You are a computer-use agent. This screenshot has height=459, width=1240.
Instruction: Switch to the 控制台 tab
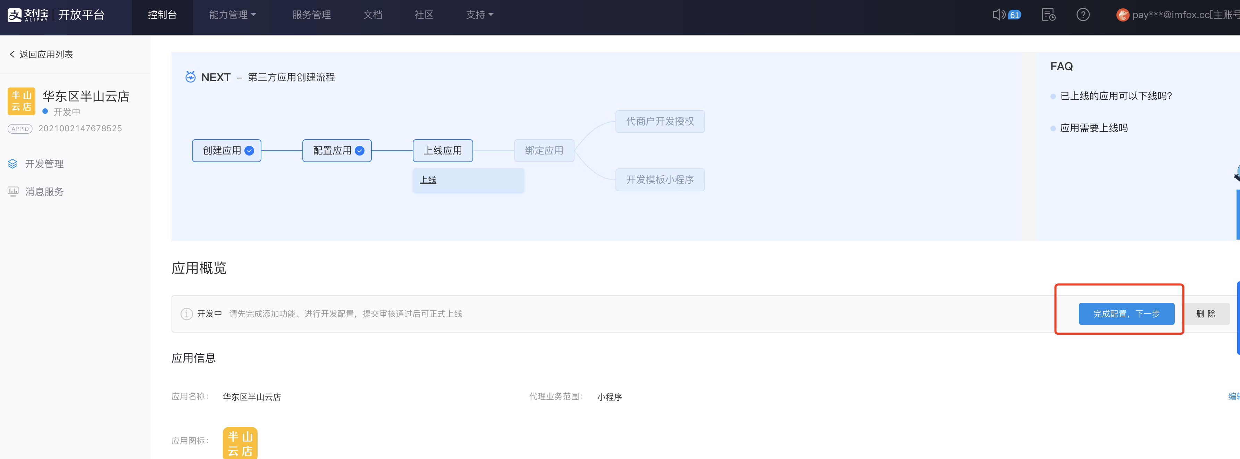162,15
